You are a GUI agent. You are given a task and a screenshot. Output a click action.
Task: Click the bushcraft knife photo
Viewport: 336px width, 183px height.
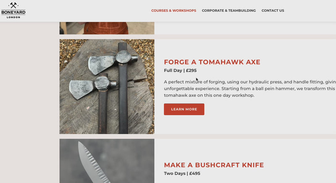click(x=107, y=161)
